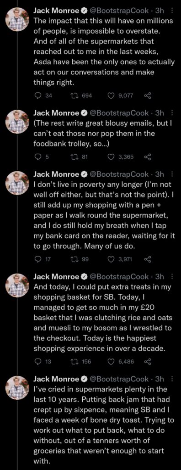Open Jack Monroe name on last tweet
The width and height of the screenshot is (181, 470).
56,379
